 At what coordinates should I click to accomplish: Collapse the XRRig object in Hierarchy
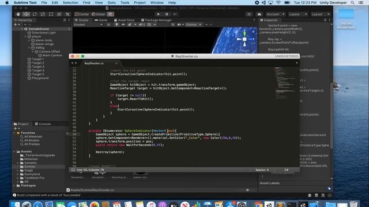pos(29,48)
